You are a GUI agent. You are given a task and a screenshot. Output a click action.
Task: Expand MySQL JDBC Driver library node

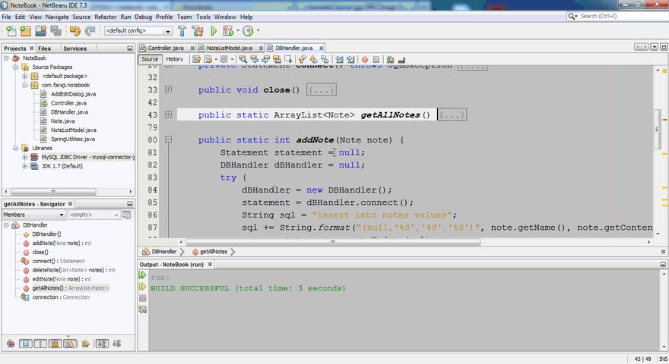25,157
